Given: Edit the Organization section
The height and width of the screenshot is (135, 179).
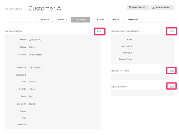Looking at the screenshot, I should 99,31.
